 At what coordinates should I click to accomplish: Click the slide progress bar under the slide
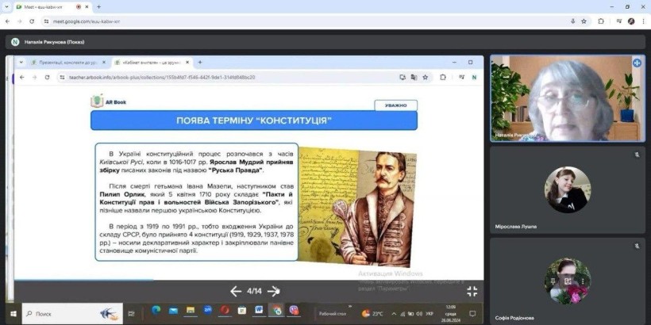coord(248,281)
